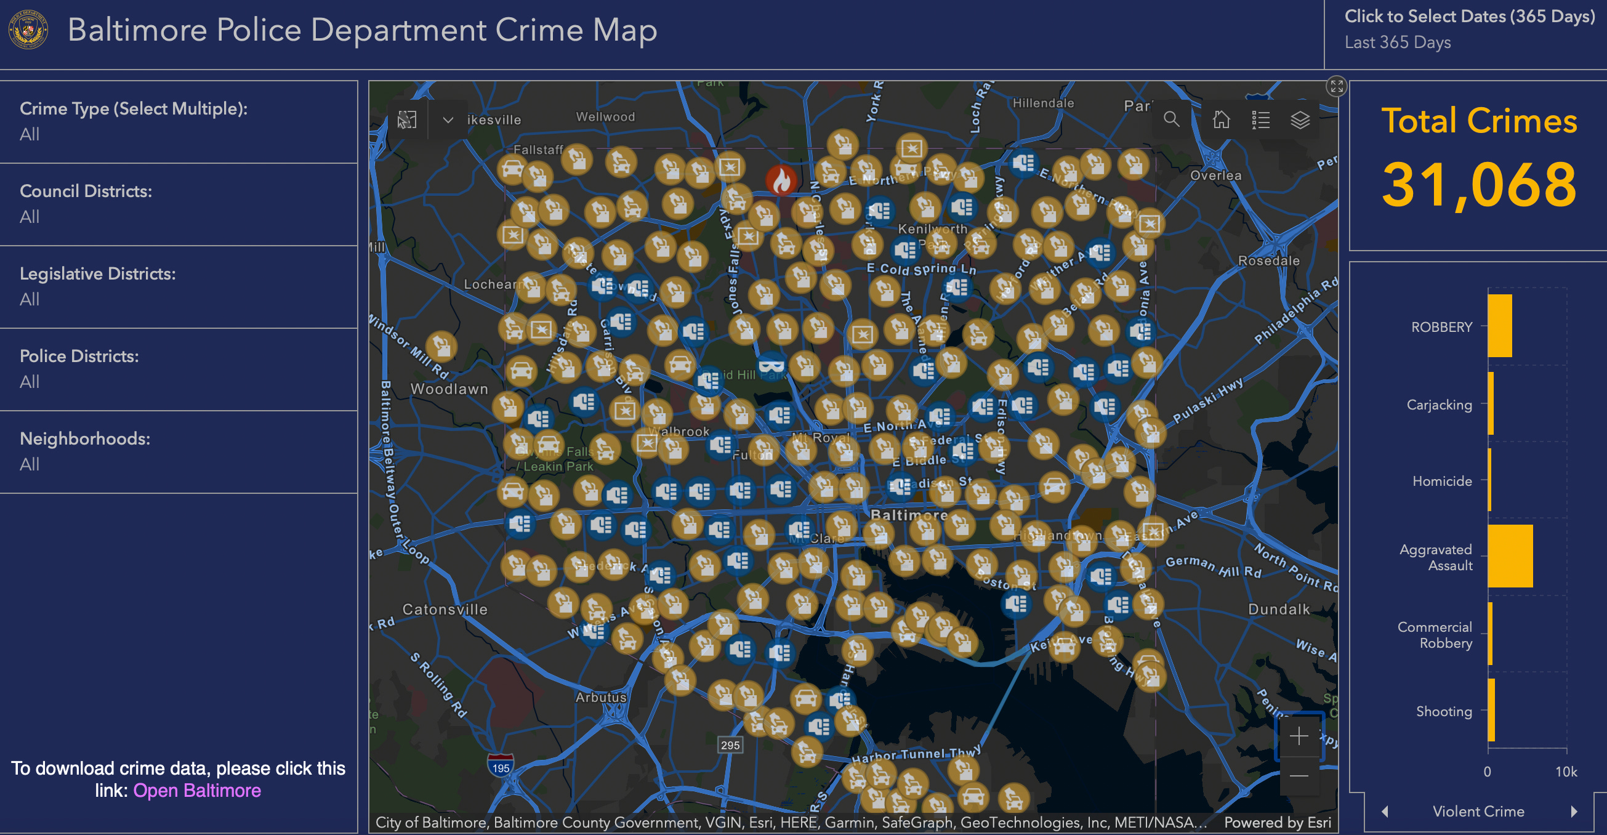Click the I-195 highway shield
Viewport: 1607px width, 835px height.
[501, 765]
